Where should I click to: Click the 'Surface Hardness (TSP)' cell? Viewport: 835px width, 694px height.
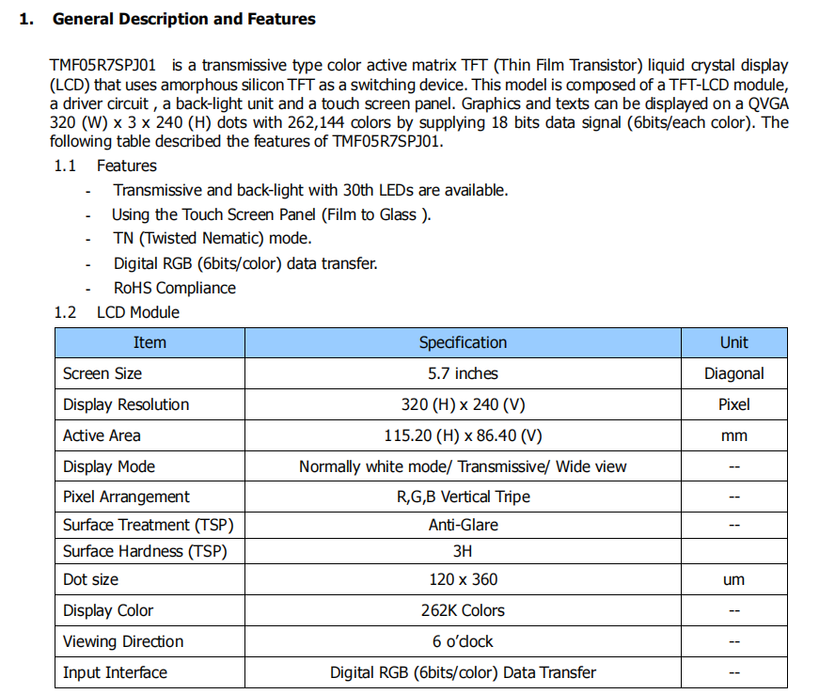click(x=150, y=551)
